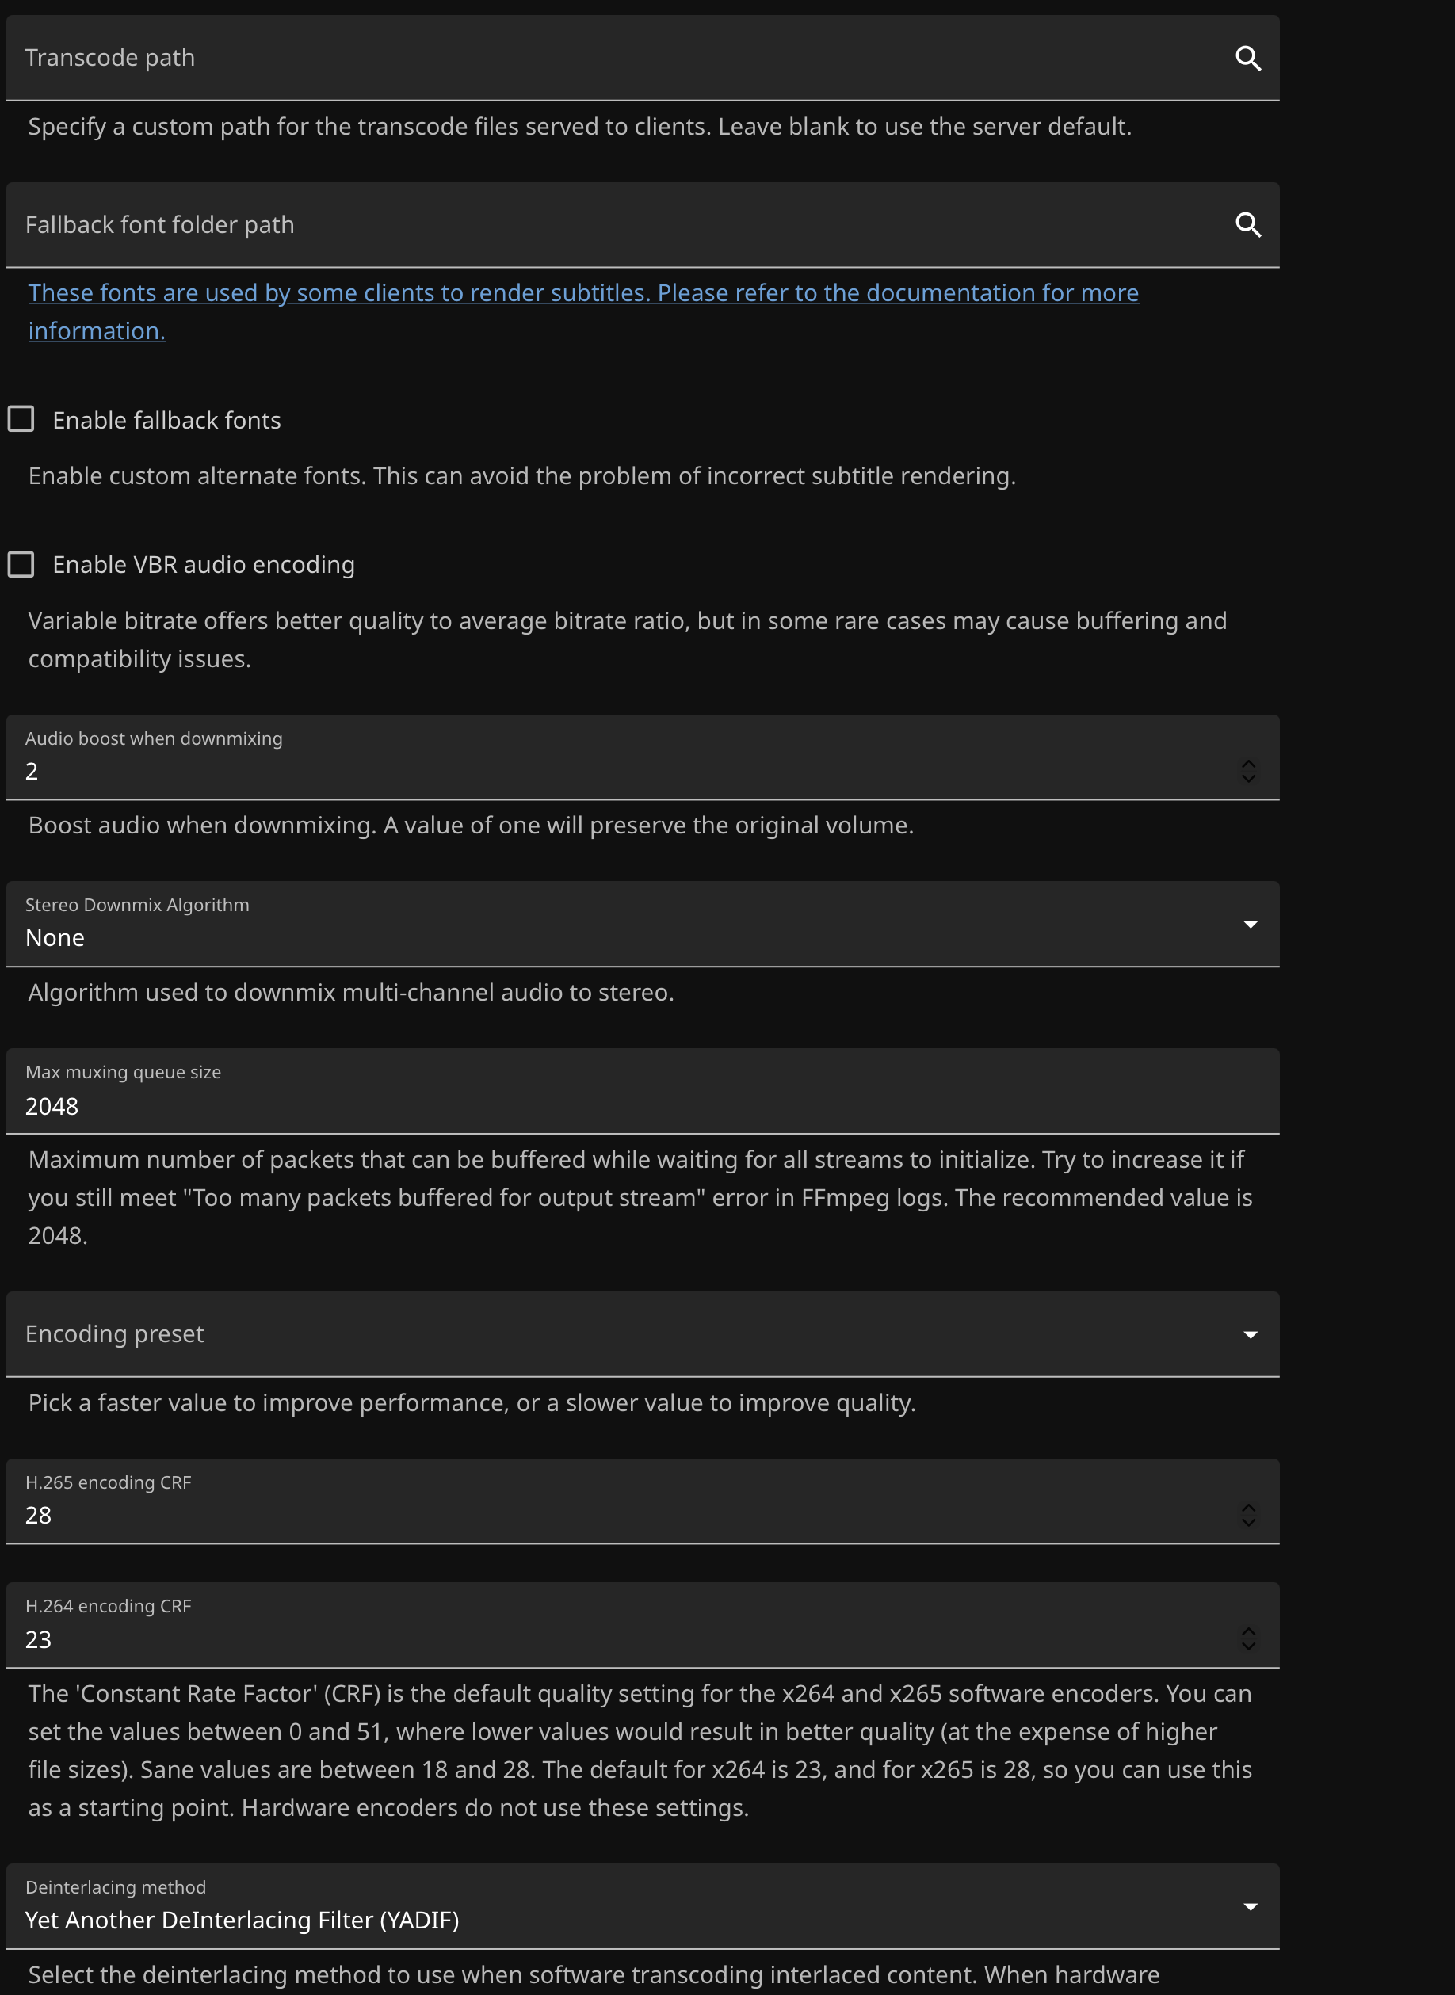Increment the H.264 encoding CRF value
Viewport: 1455px width, 1995px height.
[x=1248, y=1631]
